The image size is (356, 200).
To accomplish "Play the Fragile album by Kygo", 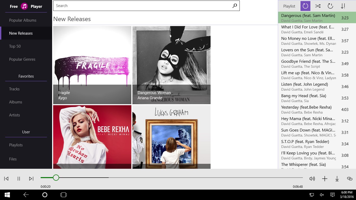I will pos(92,65).
